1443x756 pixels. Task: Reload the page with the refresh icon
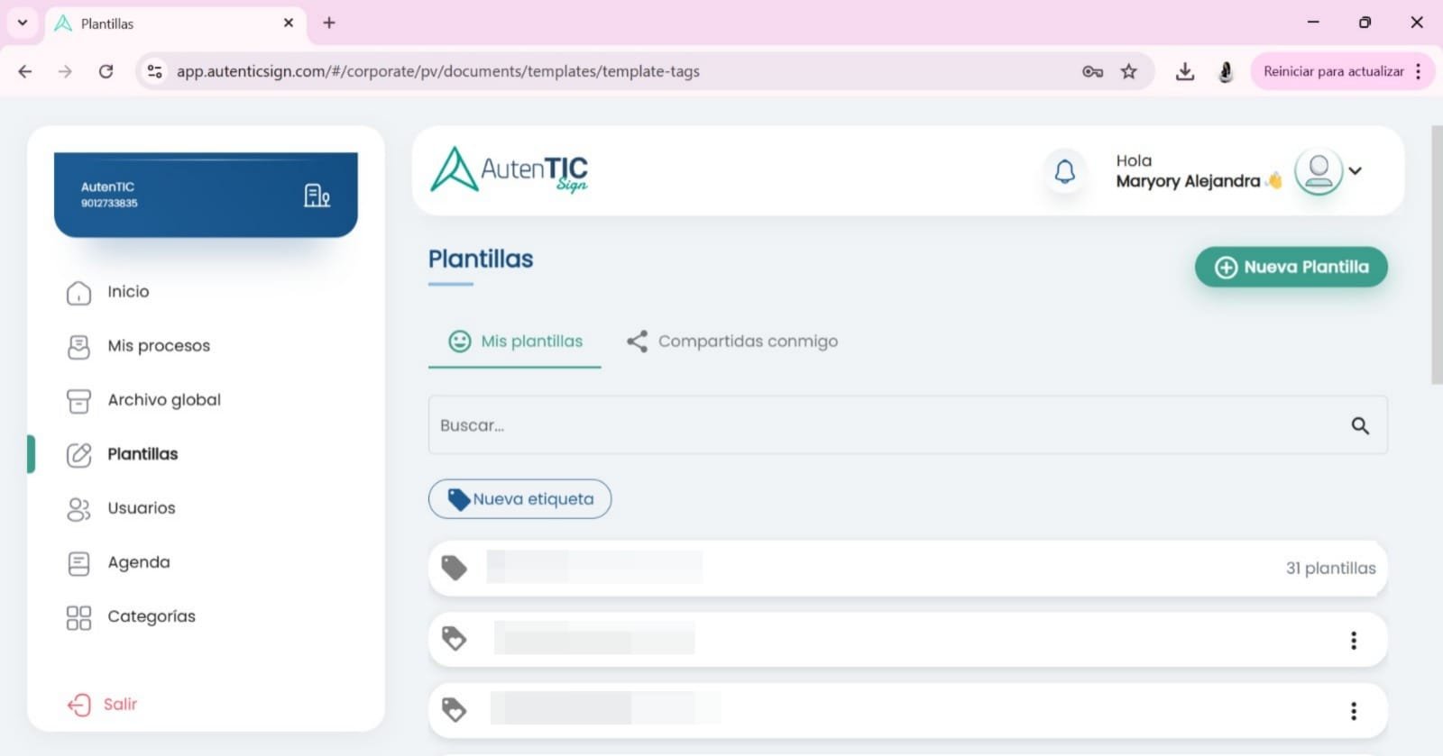pyautogui.click(x=106, y=71)
